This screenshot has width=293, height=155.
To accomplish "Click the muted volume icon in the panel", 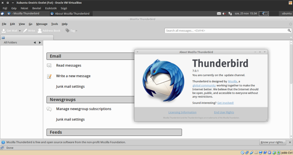I will click(x=224, y=14).
